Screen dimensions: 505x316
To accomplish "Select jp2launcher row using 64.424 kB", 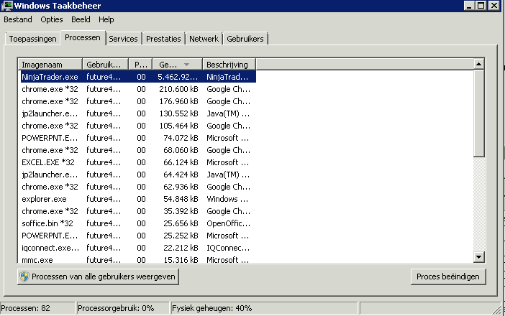I will pyautogui.click(x=138, y=175).
